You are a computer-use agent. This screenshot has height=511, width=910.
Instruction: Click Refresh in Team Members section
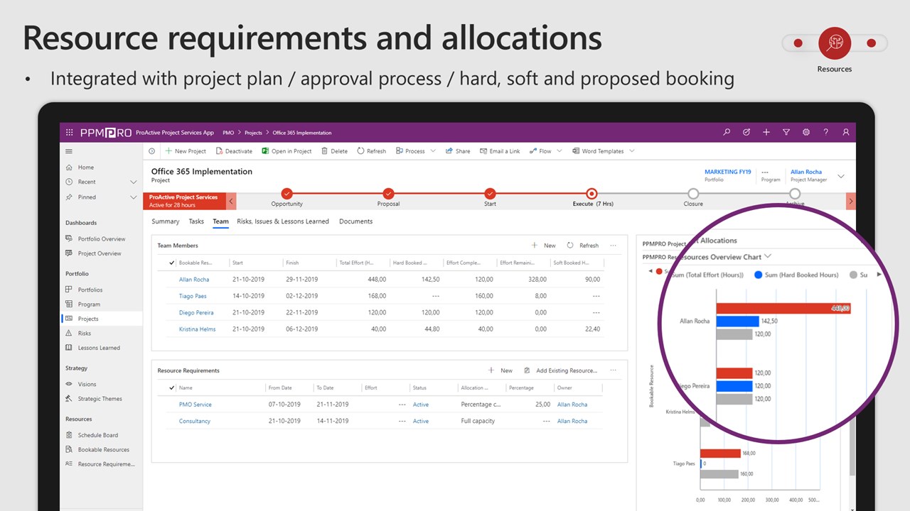click(583, 246)
